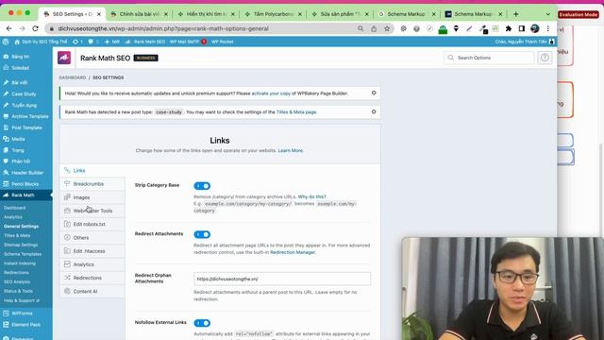Viewport: 604px width, 340px height.
Task: Open the Edit robots.txt settings tab
Action: tap(92, 224)
